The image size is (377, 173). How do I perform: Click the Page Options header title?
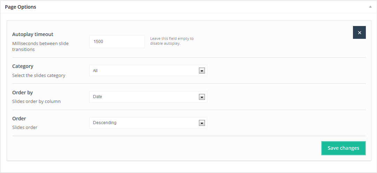click(21, 7)
